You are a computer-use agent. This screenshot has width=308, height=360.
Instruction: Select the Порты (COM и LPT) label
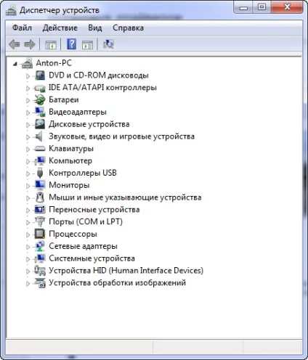coord(86,221)
